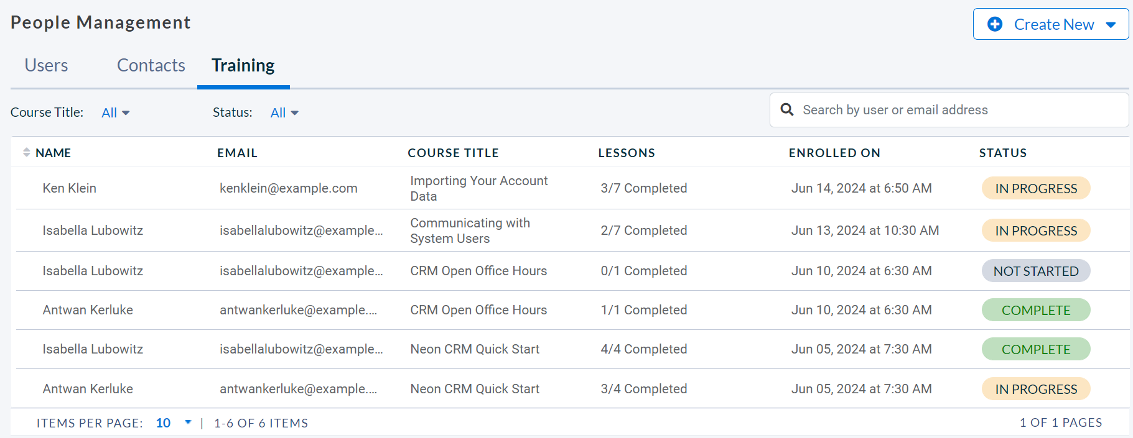Expand the Status All filter
Viewport: 1133px width, 438px height.
pos(285,112)
